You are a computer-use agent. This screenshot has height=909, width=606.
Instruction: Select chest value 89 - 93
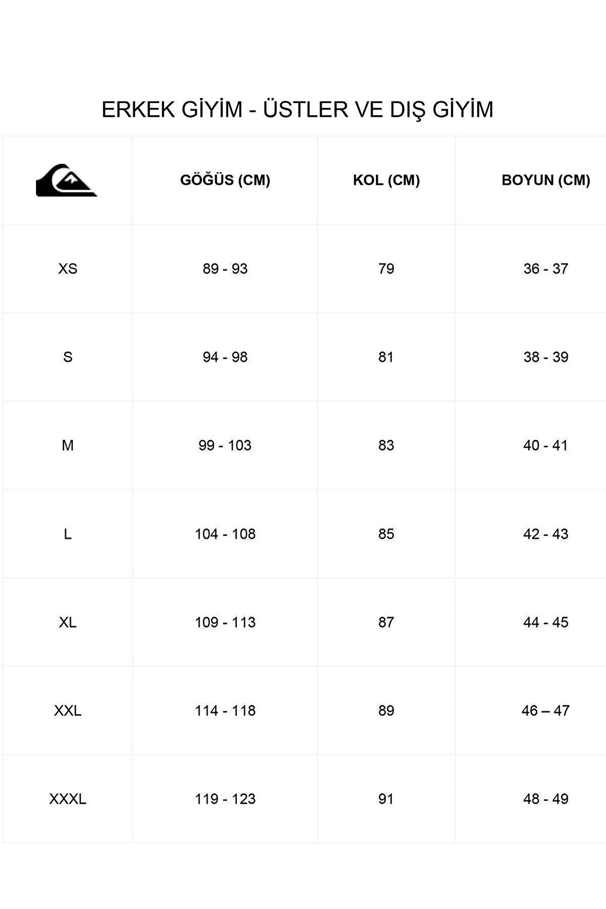[225, 268]
